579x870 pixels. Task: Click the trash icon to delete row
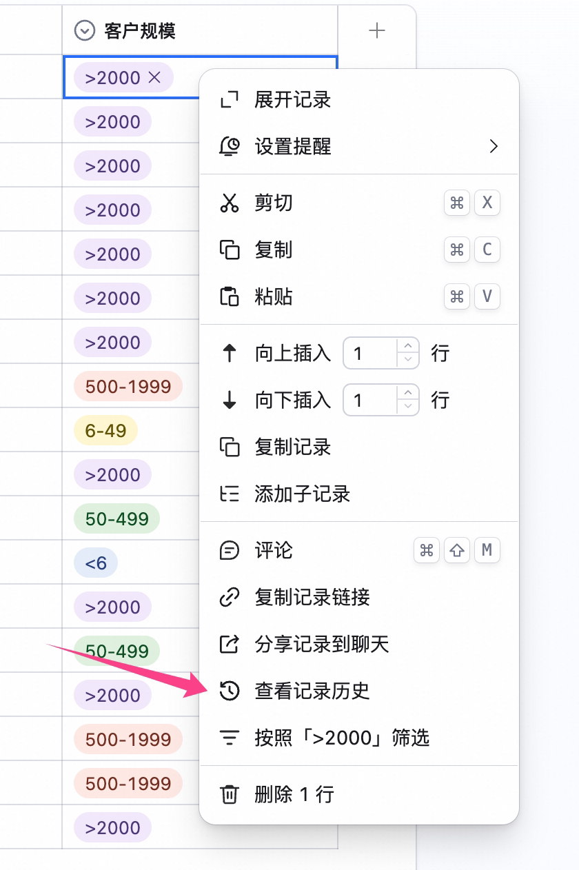(229, 794)
